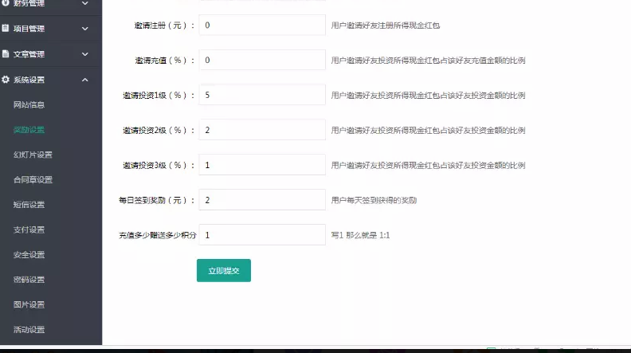631x353 pixels.
Task: Click the 系统设置 gear icon in sidebar
Action: pyautogui.click(x=6, y=80)
